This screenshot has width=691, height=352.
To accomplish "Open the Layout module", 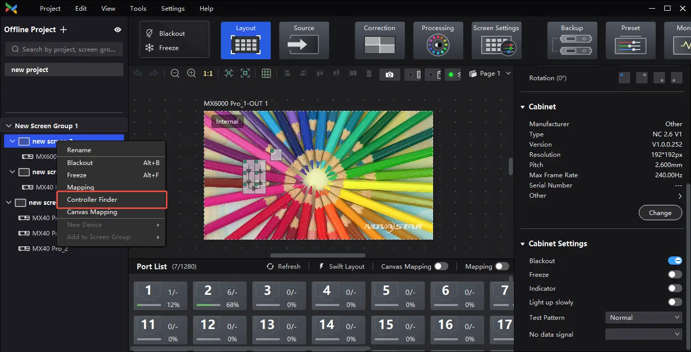I will click(x=246, y=40).
